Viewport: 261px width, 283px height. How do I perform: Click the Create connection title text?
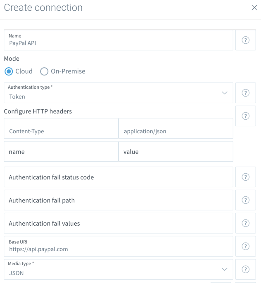click(43, 7)
